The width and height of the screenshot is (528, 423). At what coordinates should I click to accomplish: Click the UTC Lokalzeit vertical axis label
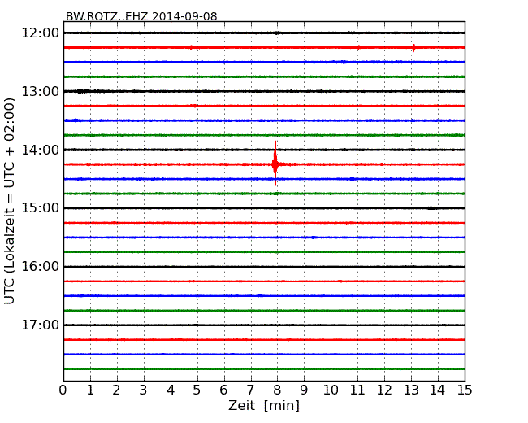coord(10,201)
